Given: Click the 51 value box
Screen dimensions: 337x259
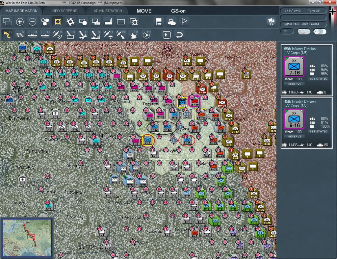Looking at the screenshot, I should 287,31.
